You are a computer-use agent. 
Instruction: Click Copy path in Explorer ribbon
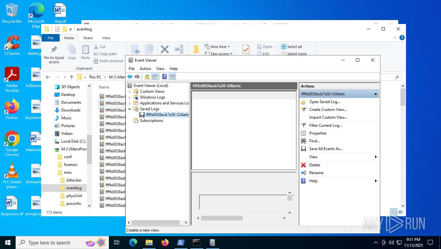point(105,54)
